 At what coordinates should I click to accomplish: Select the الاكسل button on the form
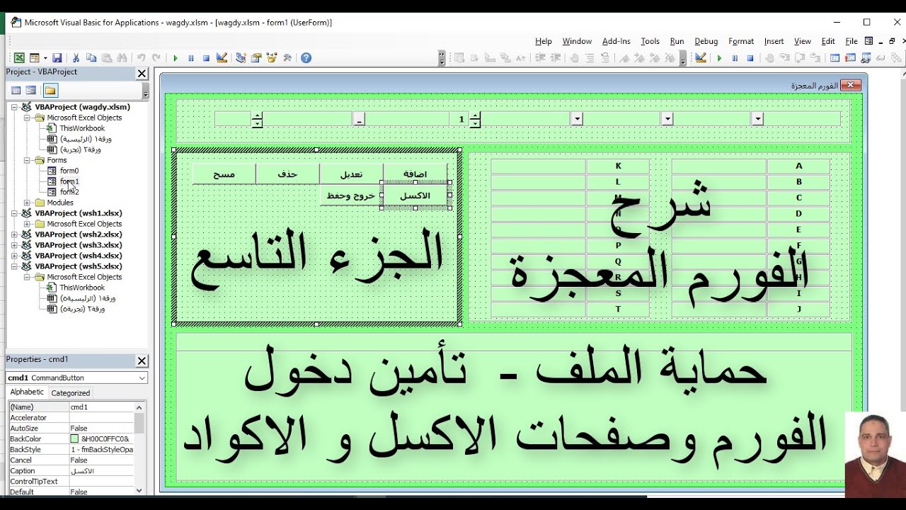[415, 195]
